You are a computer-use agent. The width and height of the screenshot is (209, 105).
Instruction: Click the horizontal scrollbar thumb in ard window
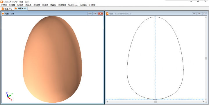coord(156,102)
